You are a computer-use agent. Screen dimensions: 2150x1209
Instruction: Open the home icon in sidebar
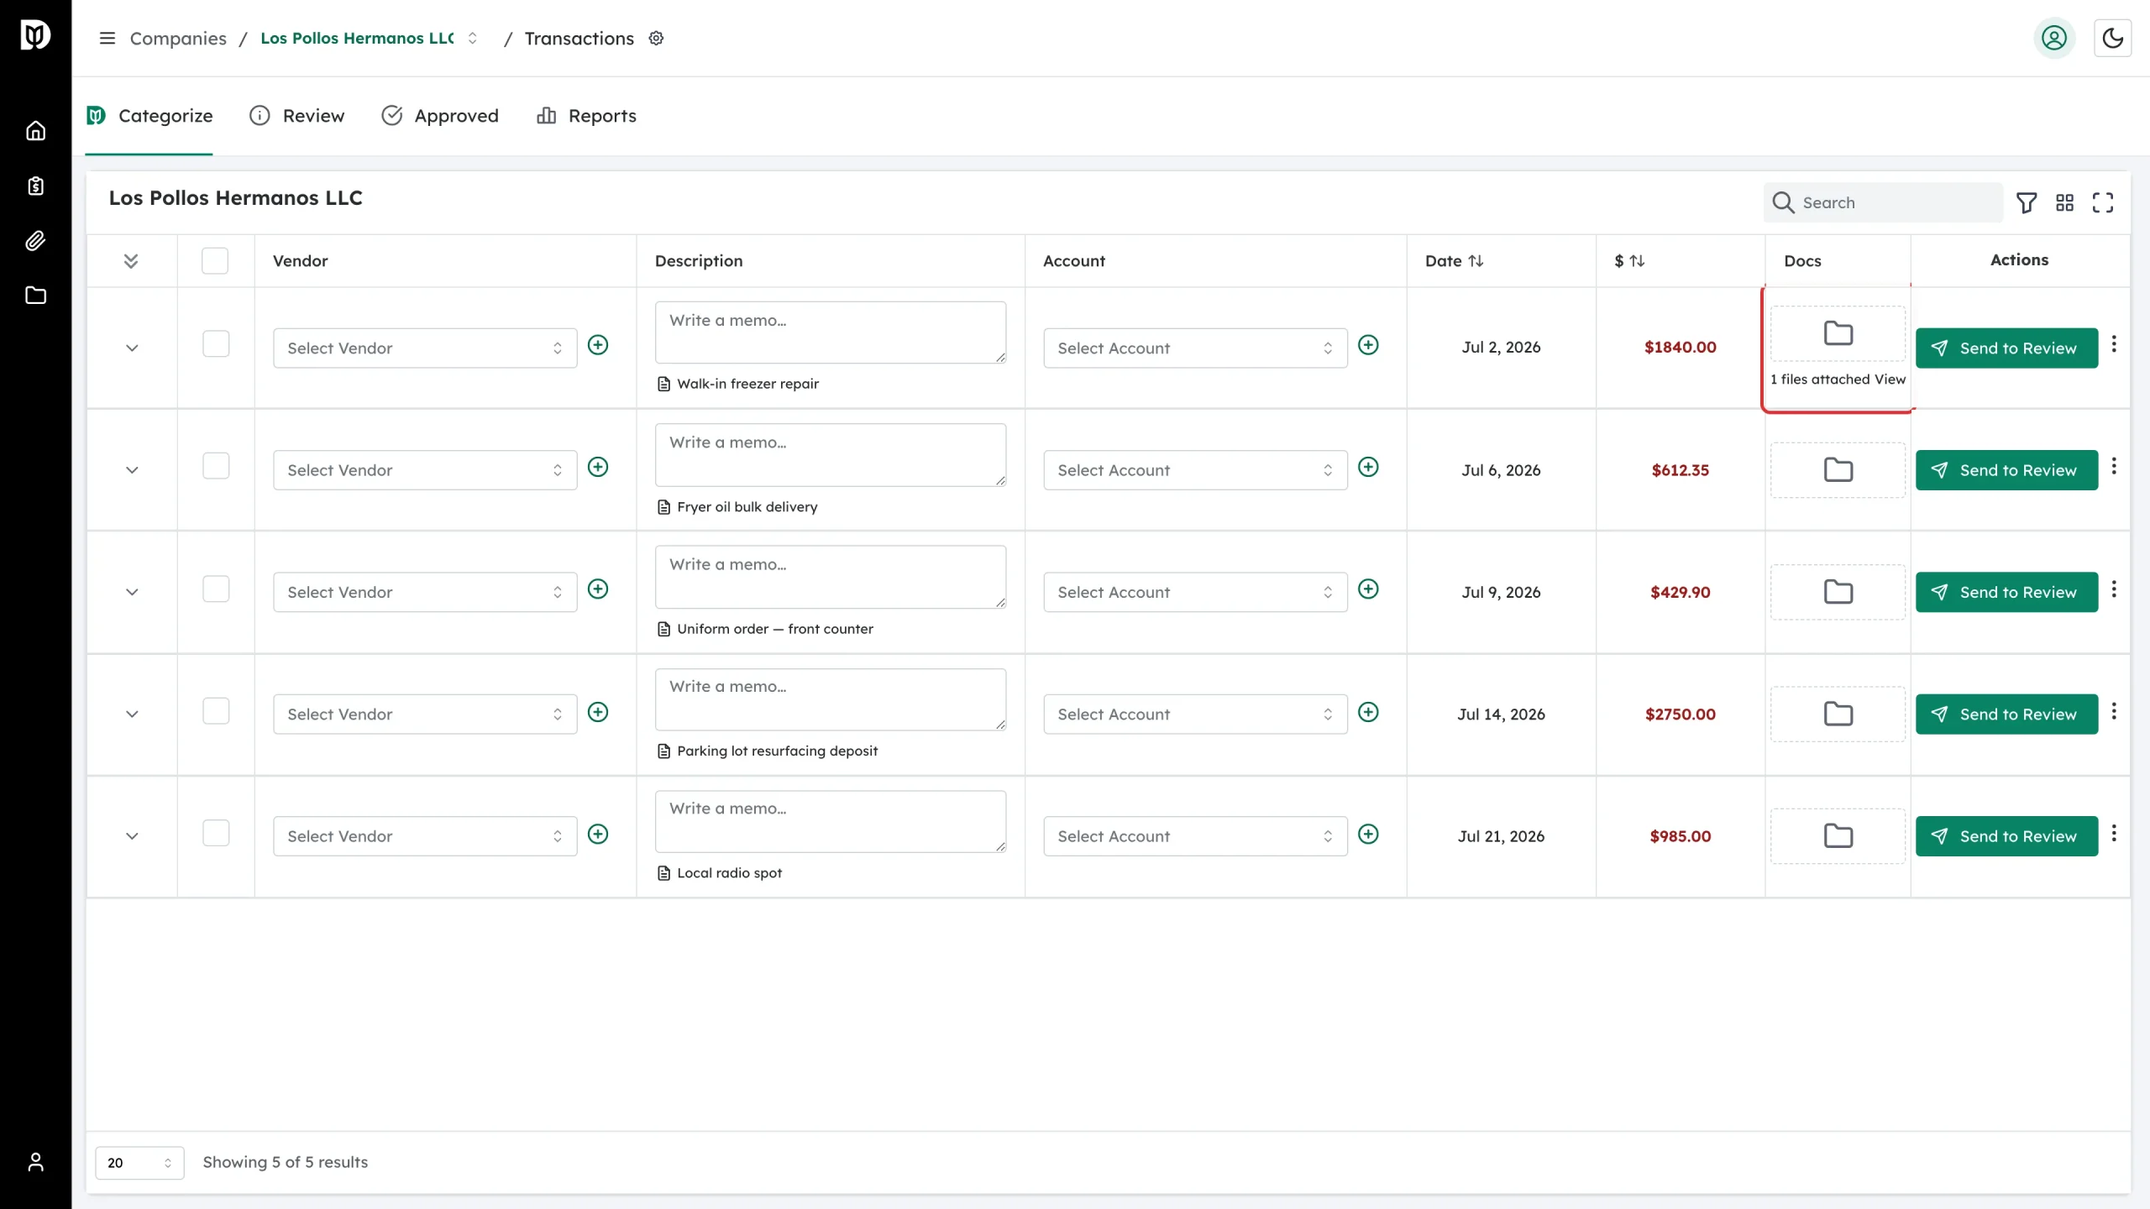tap(35, 131)
